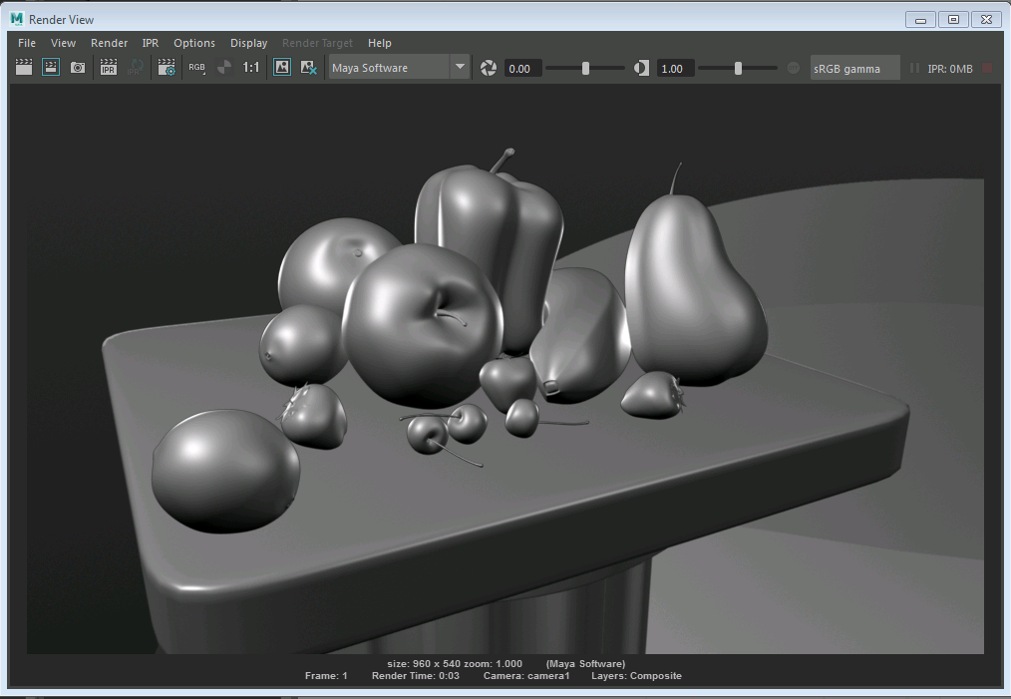
Task: Open render settings via the clapperboard gear icon
Action: [x=167, y=67]
